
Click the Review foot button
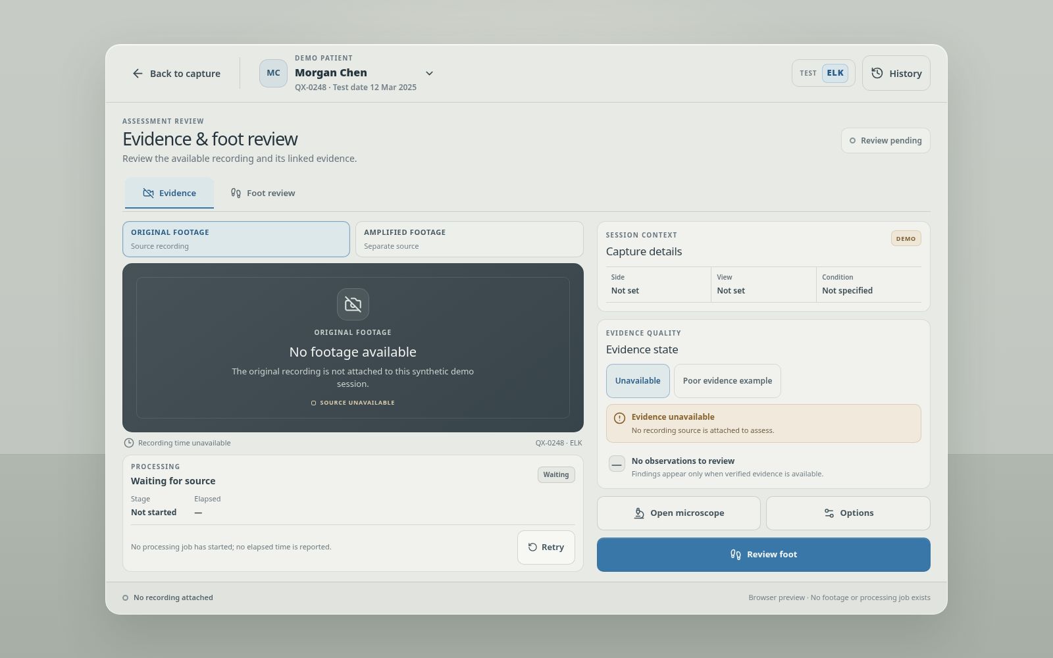[x=763, y=555]
